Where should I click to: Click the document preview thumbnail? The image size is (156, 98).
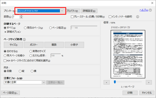tap(128, 54)
